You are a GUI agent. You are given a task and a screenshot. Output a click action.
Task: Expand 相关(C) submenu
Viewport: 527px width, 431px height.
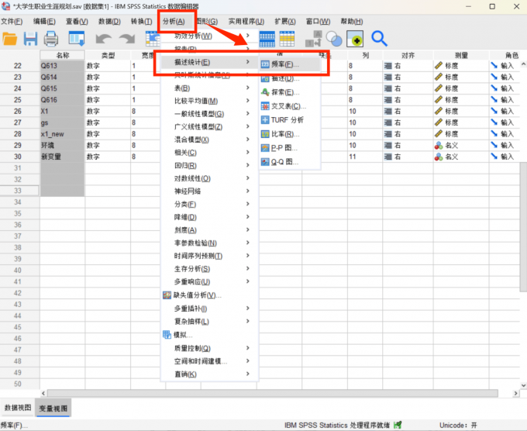[x=210, y=153]
